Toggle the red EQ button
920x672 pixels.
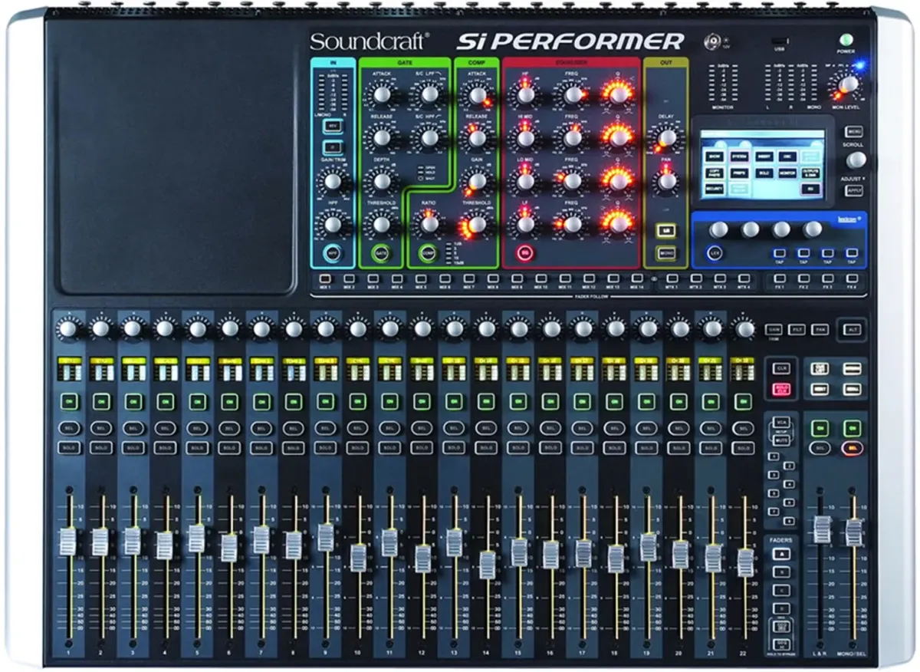[x=525, y=252]
